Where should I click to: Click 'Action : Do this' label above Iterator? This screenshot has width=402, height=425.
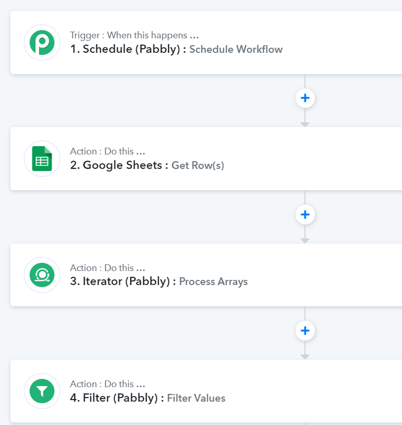pos(107,268)
